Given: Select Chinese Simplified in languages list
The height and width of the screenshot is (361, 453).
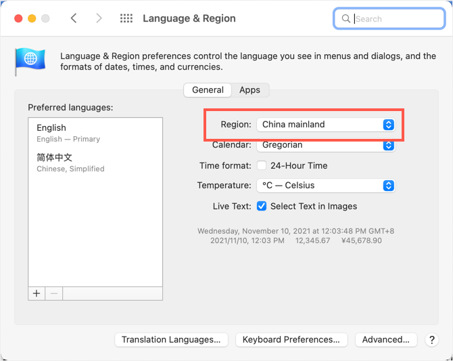Looking at the screenshot, I should pos(95,163).
